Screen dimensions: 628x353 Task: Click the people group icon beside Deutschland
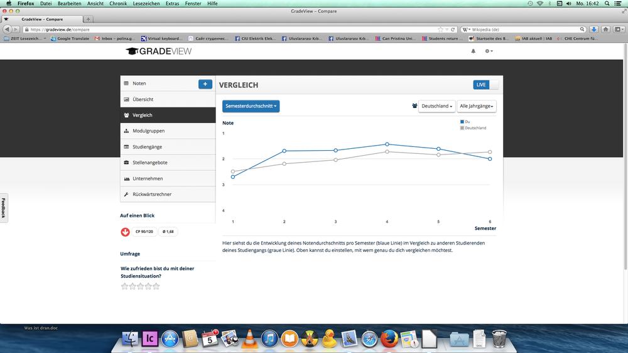click(x=414, y=106)
